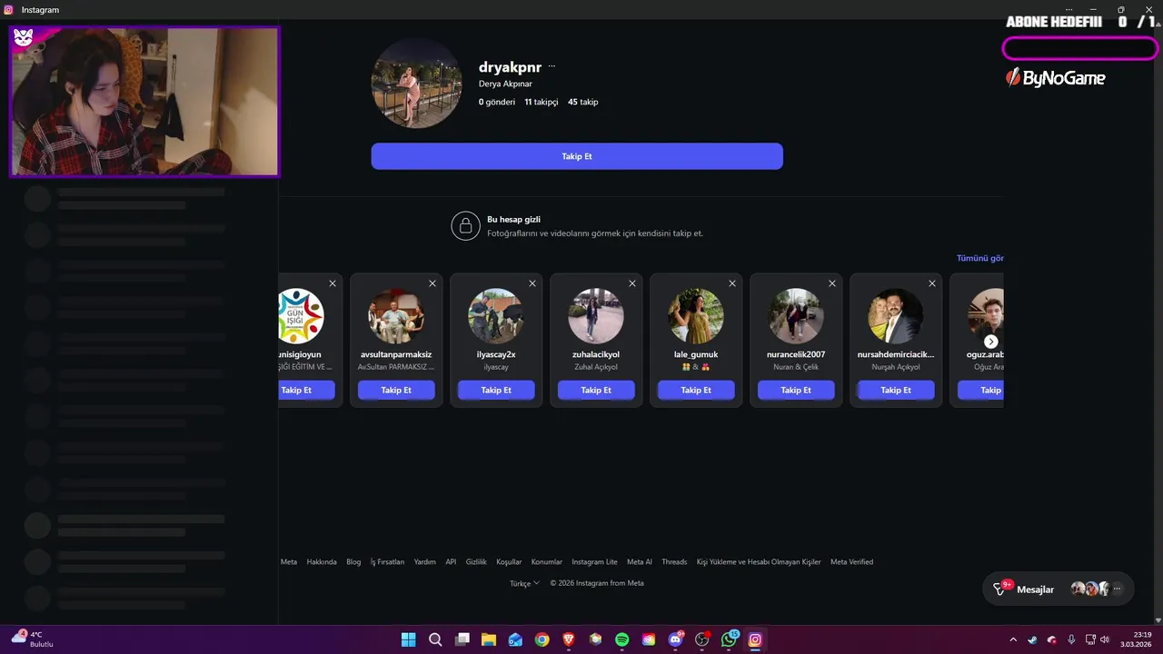The width and height of the screenshot is (1163, 654).
Task: Open the volume control in system tray
Action: click(1105, 639)
